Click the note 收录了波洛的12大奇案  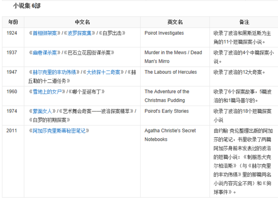coord(240,72)
